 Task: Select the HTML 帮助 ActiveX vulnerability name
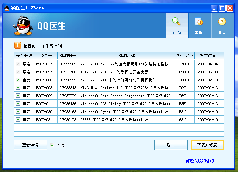pos(127,88)
